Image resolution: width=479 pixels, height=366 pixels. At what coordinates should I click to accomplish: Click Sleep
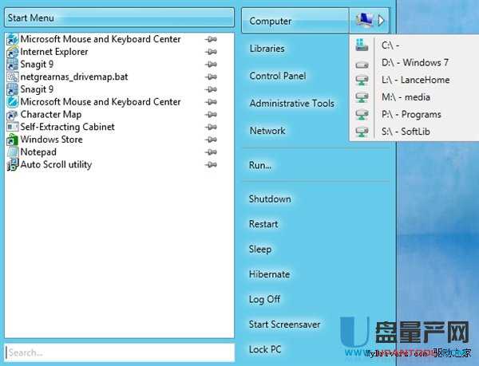click(260, 250)
